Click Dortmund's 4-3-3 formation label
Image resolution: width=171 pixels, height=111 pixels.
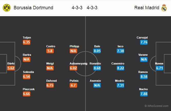click(77, 8)
